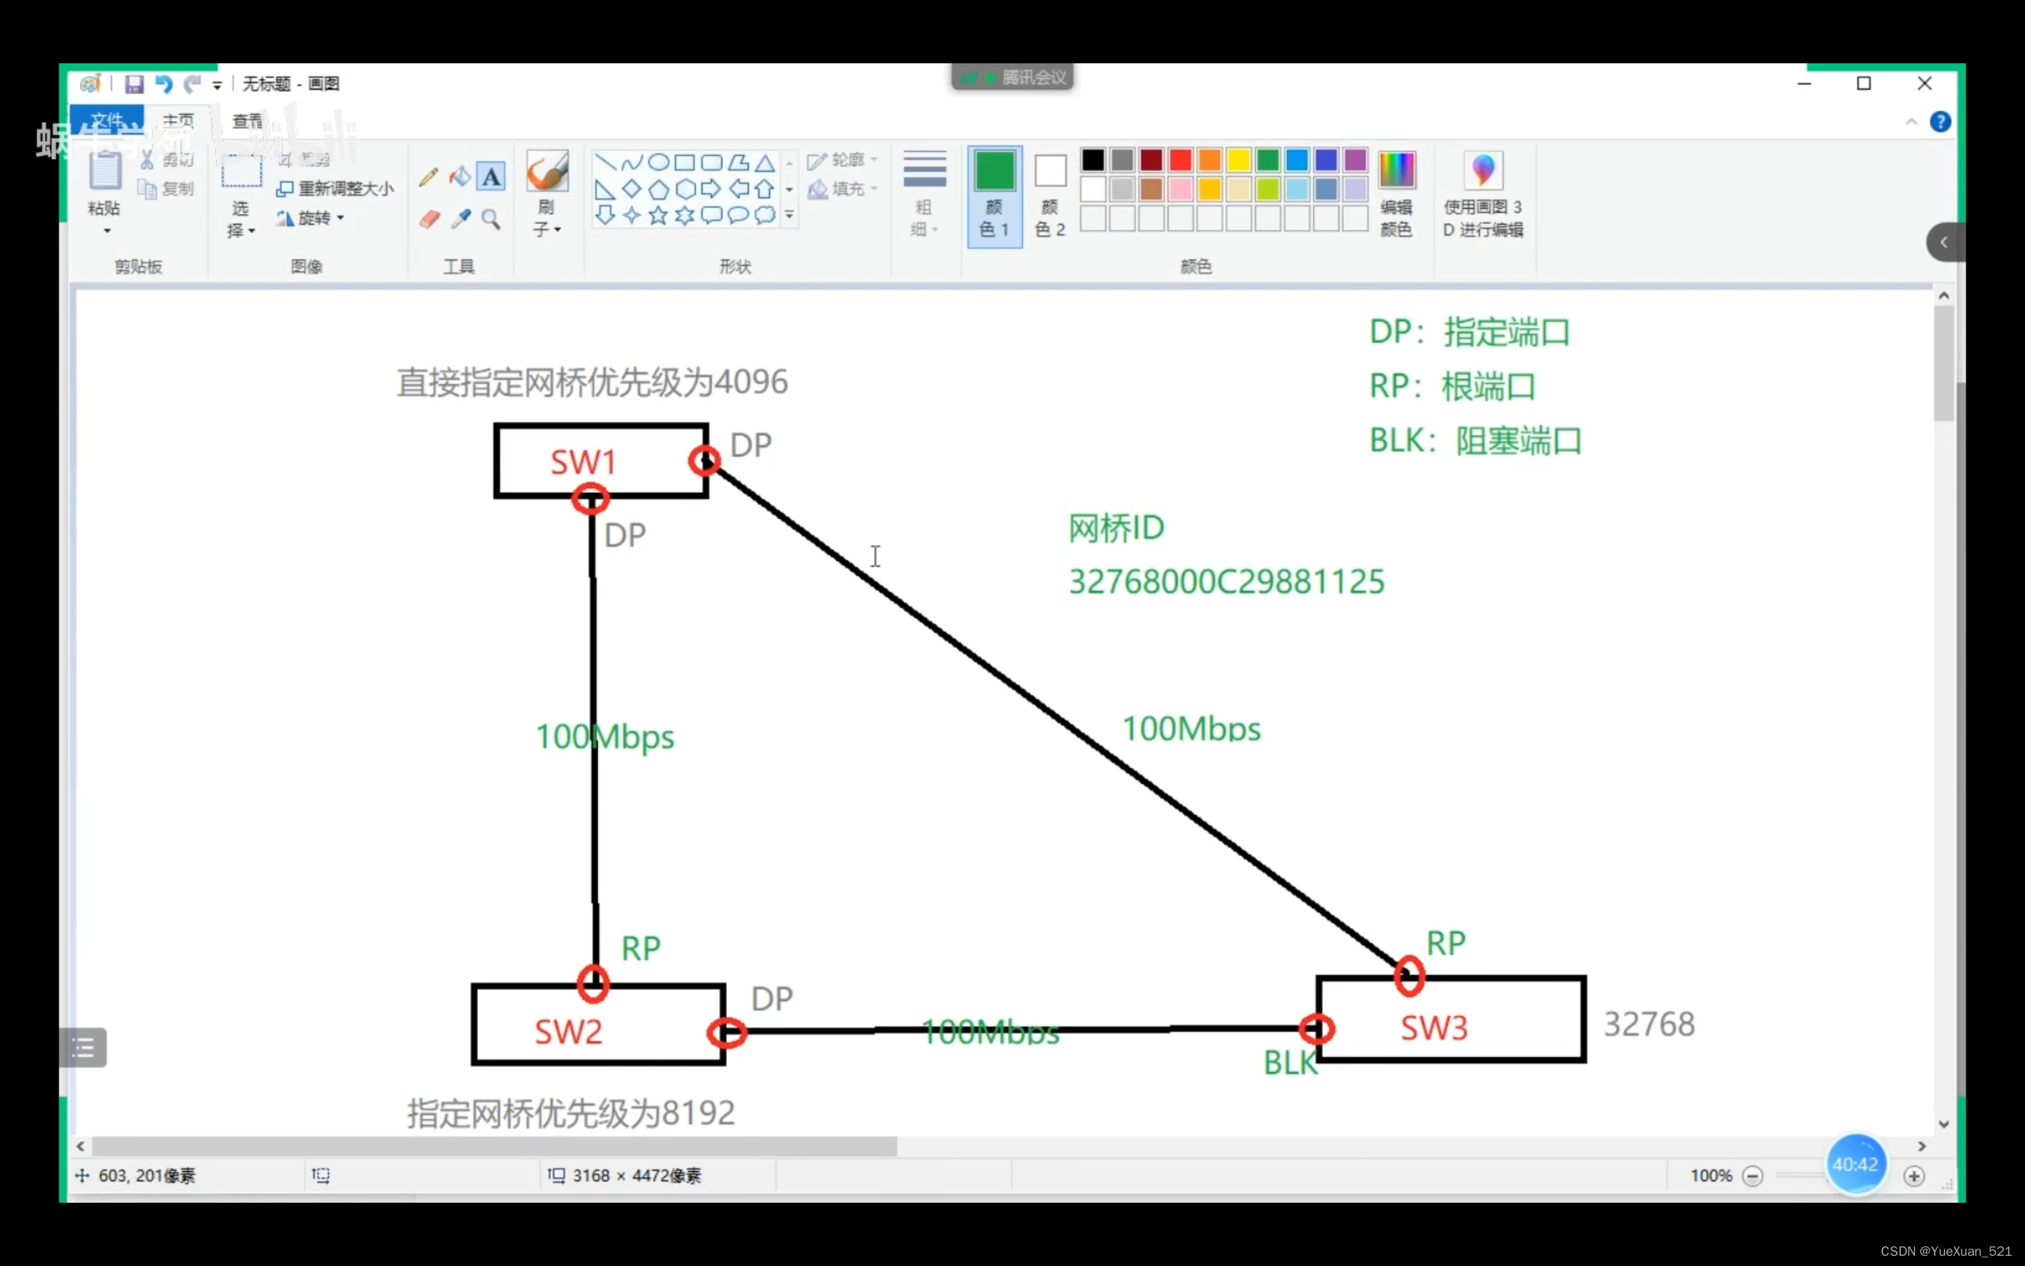Open Paint 3D editing (使用画图3D进行编辑)

click(1483, 195)
